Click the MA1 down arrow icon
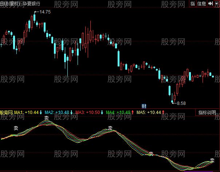 click(41, 112)
